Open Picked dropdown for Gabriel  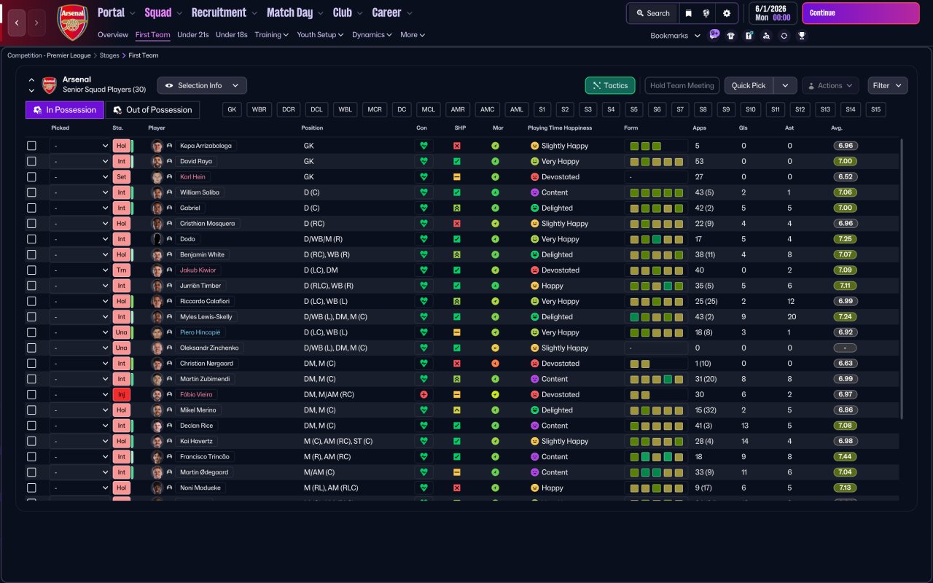pyautogui.click(x=79, y=208)
